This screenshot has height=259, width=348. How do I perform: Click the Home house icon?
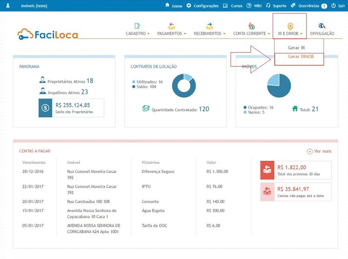pos(167,6)
